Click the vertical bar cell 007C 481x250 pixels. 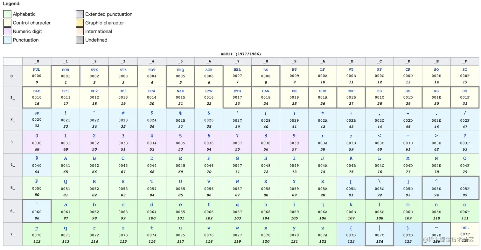click(380, 234)
